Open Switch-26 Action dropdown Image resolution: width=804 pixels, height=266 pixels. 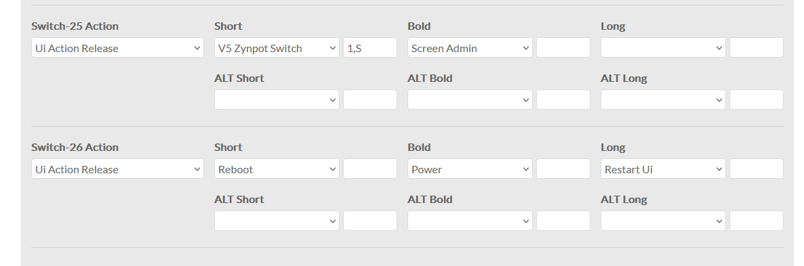[x=117, y=169]
